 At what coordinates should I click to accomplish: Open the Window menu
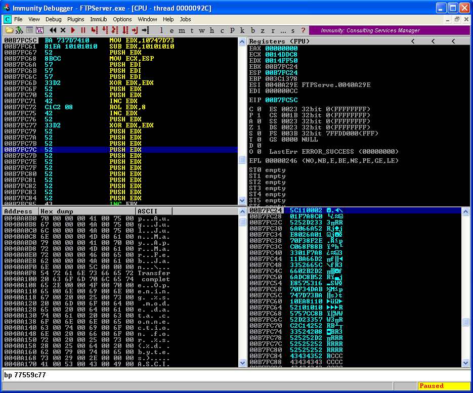tap(147, 19)
